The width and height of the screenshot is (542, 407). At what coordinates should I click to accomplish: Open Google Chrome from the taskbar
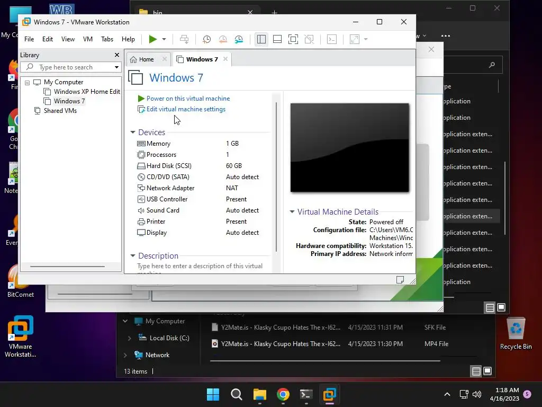tap(283, 394)
